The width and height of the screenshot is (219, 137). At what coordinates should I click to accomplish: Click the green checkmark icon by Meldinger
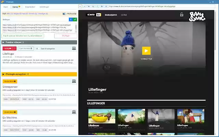75,20
